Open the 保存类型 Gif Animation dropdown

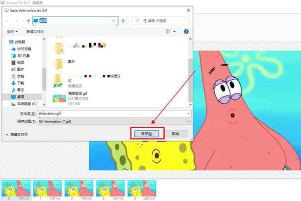coord(115,121)
